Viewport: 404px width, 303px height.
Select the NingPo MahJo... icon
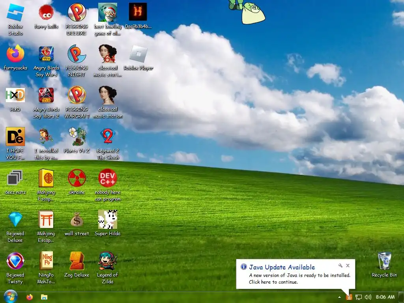coord(46,268)
